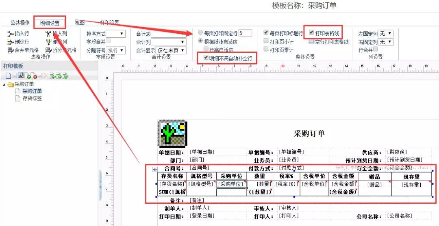Enable the 打印页累计 checkbox
The image size is (439, 226).
[266, 49]
